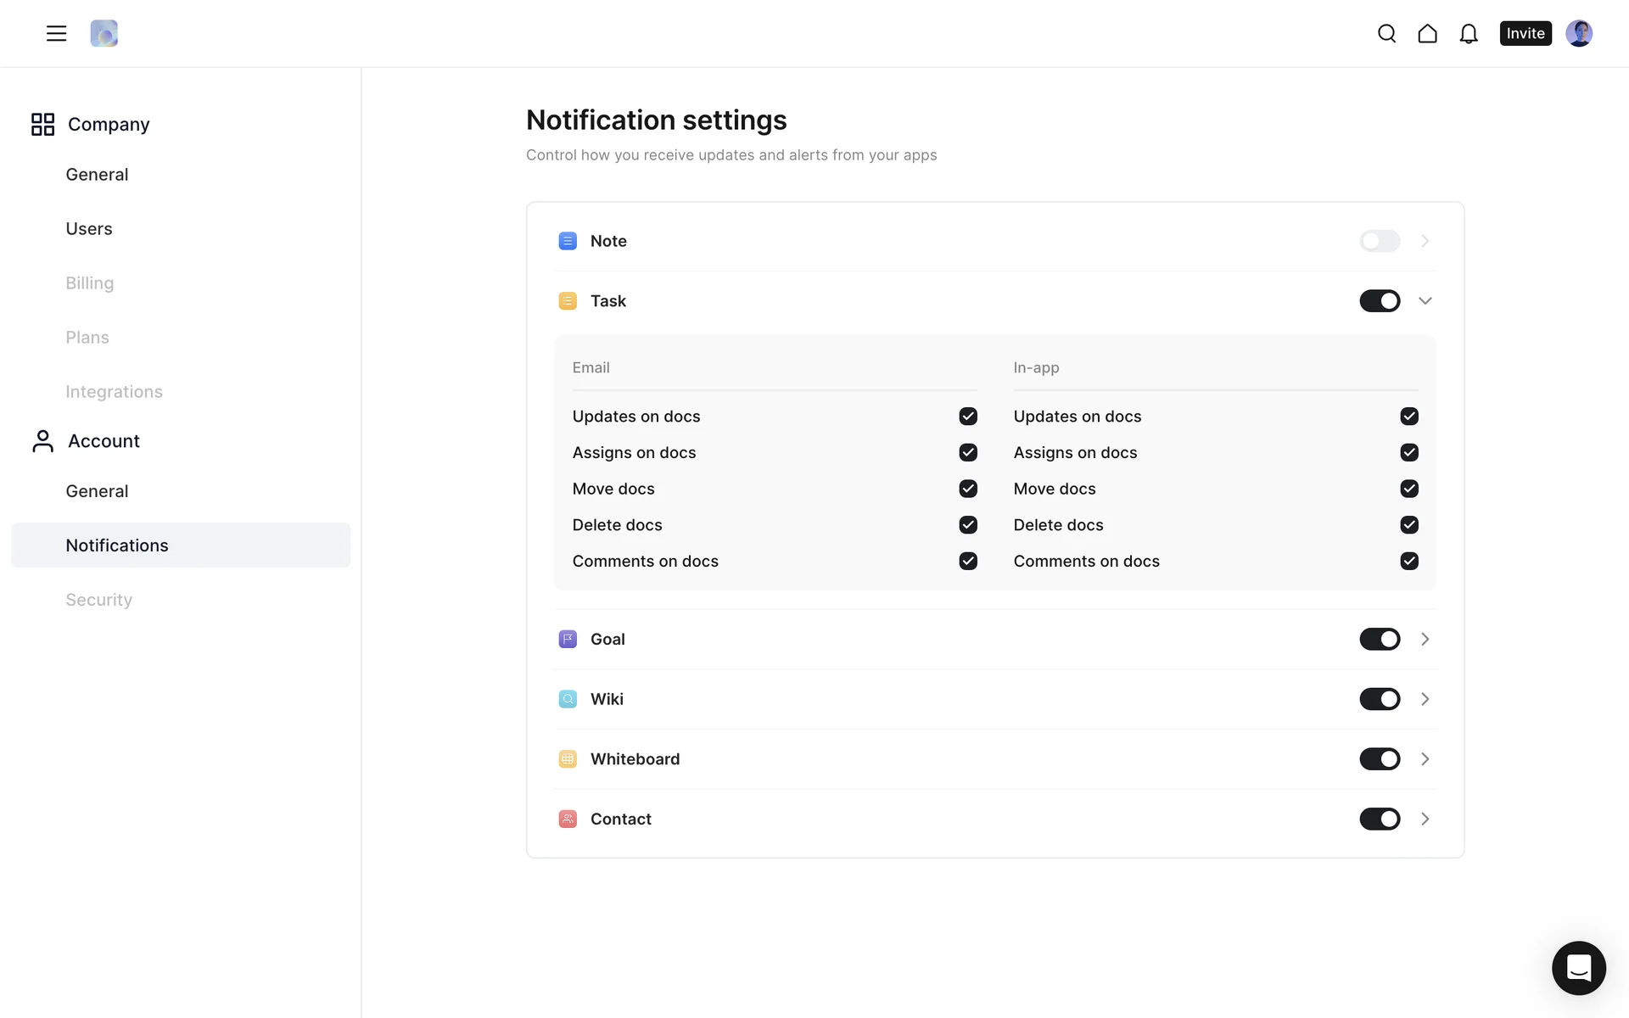Image resolution: width=1629 pixels, height=1018 pixels.
Task: Click the workspace logo icon
Action: tap(104, 33)
